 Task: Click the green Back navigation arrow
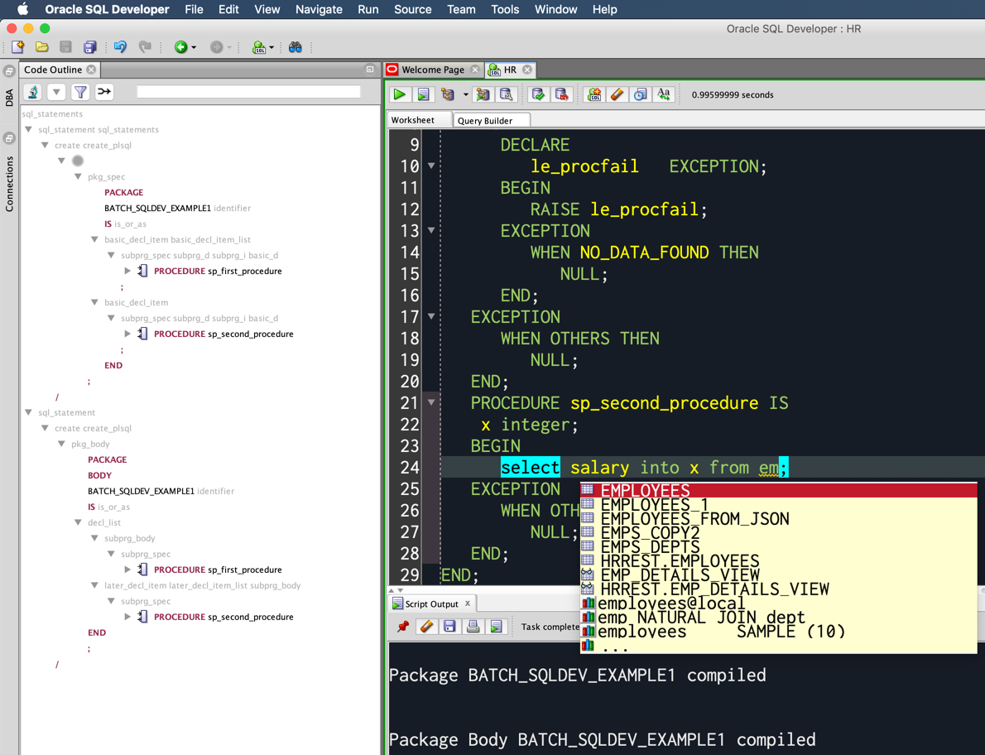tap(180, 47)
